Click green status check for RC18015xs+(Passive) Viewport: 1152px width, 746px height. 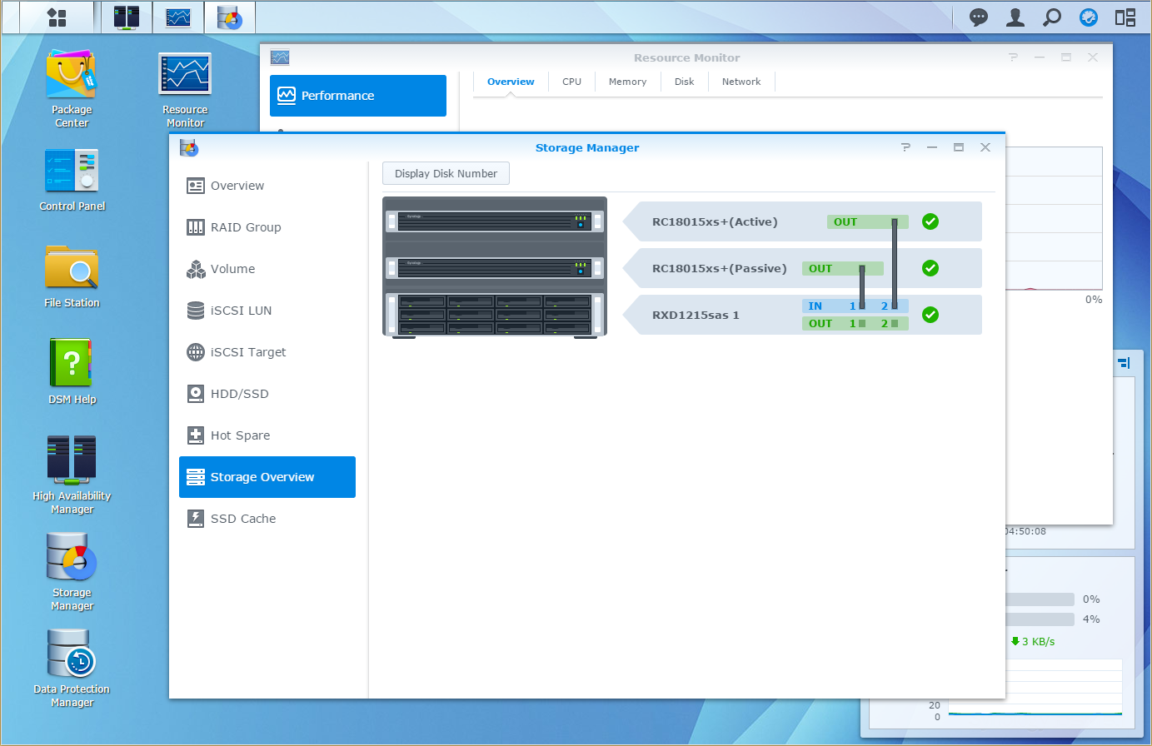[x=930, y=268]
